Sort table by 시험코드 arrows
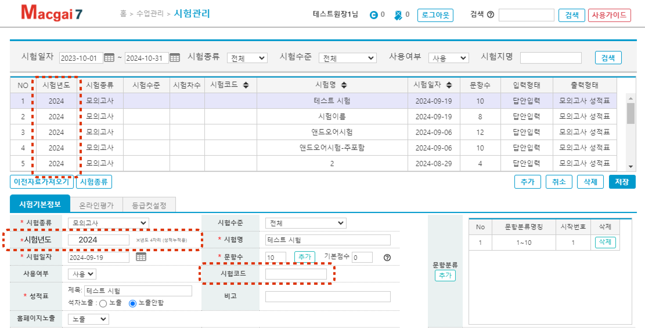This screenshot has width=645, height=334. pyautogui.click(x=246, y=85)
